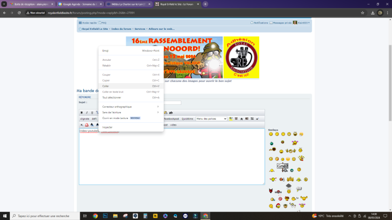
Task: Click Rétablir in the context menu
Action: [x=131, y=66]
